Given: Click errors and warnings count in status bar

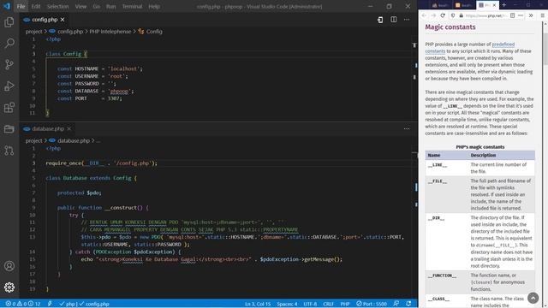Looking at the screenshot, I should coord(23,304).
